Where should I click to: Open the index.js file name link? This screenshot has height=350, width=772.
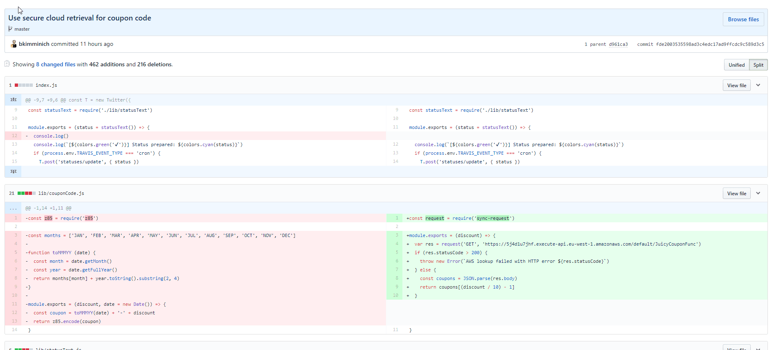[46, 85]
